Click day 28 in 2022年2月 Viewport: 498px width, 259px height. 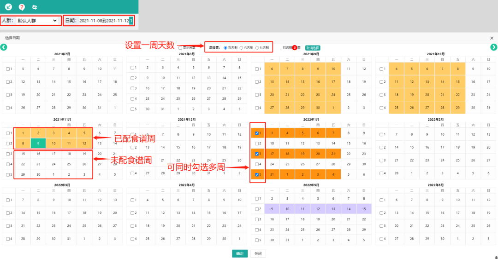(397, 173)
